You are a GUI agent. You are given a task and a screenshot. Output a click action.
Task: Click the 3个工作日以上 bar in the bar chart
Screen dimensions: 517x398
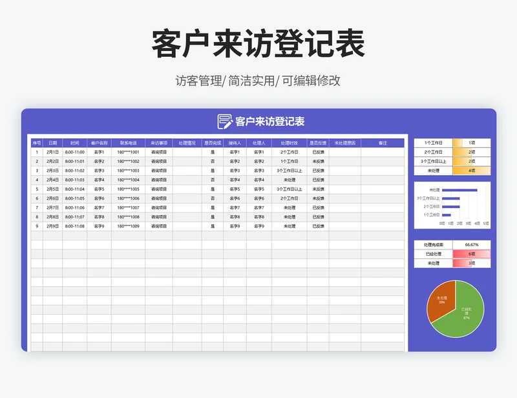pos(450,198)
